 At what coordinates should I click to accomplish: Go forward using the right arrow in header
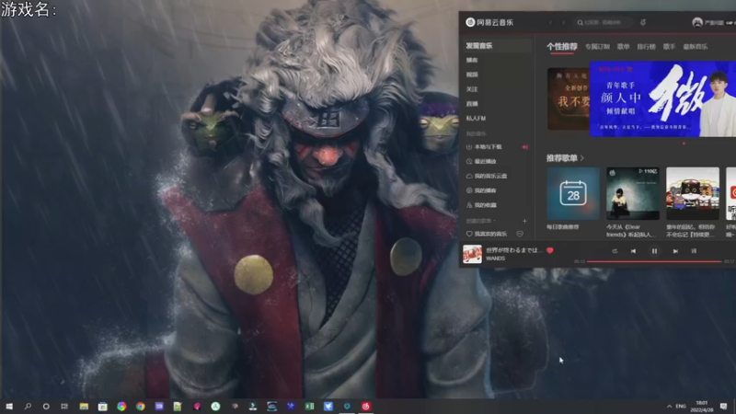point(563,22)
